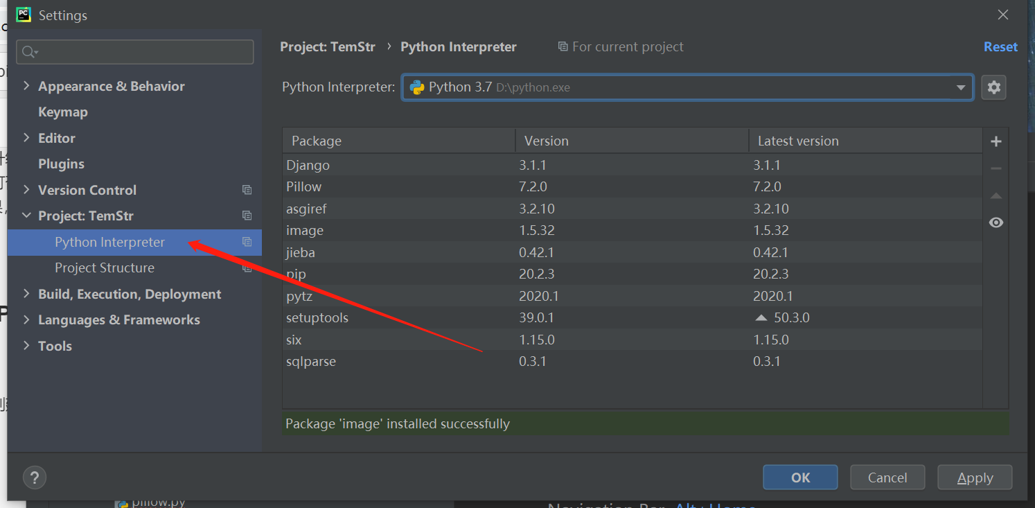Click the Python logo in the interpreter selector
The image size is (1035, 508).
coord(416,87)
